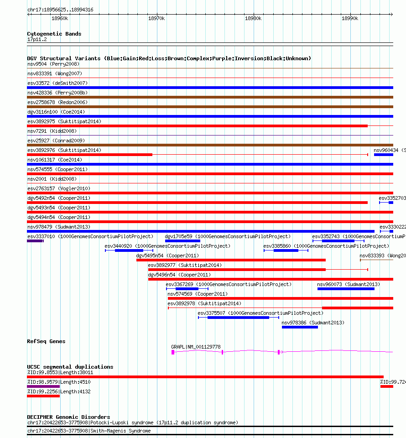Open variant dgv1705e59 label
406x438 pixels.
(228, 236)
